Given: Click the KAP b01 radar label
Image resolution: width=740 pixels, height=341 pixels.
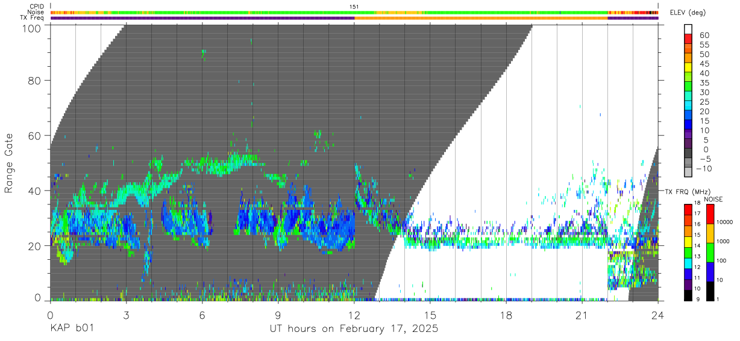Looking at the screenshot, I should click(x=74, y=330).
